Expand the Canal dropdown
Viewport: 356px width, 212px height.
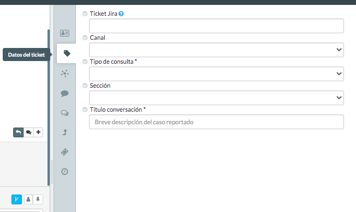pos(216,50)
